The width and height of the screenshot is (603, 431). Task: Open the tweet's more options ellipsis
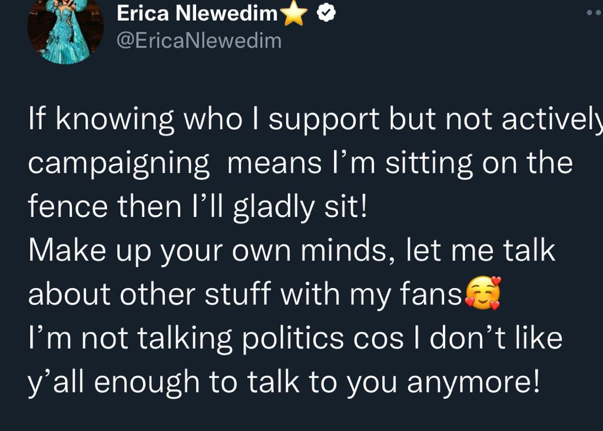click(x=595, y=13)
